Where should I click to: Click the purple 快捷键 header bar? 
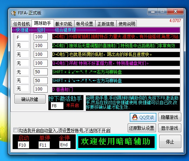tap(96, 30)
